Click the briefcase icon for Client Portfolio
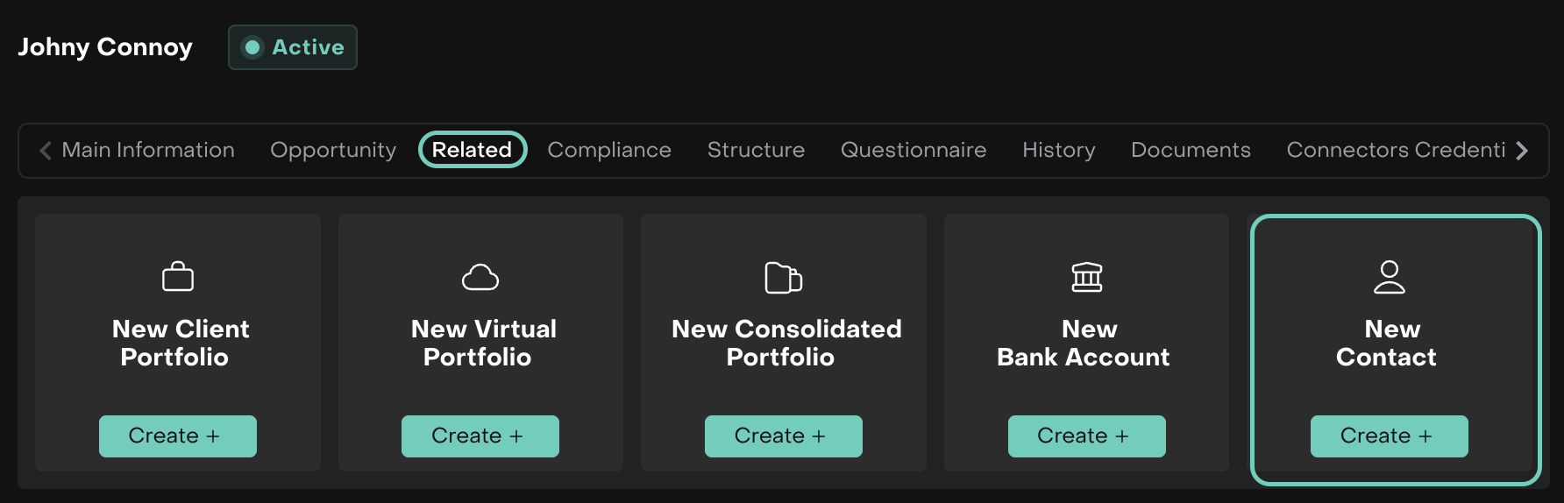 click(178, 277)
